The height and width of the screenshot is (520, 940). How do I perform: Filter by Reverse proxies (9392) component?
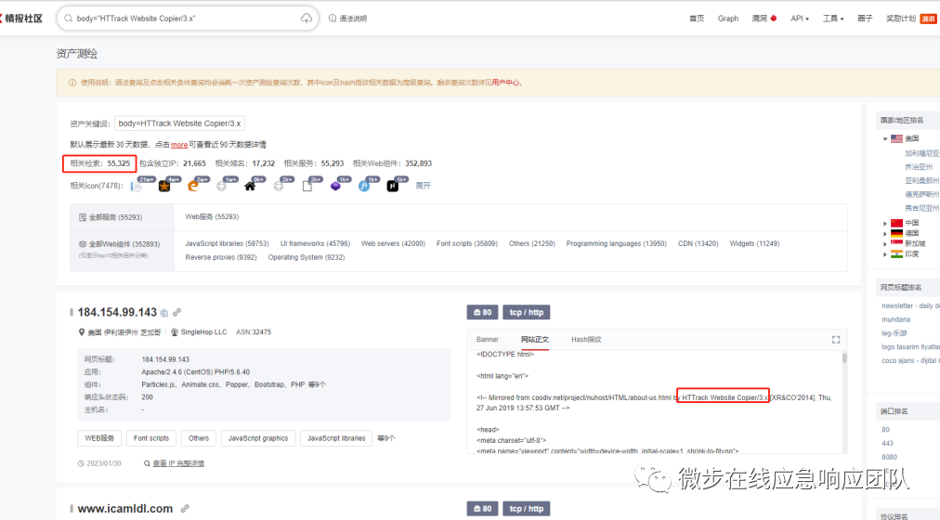click(221, 257)
